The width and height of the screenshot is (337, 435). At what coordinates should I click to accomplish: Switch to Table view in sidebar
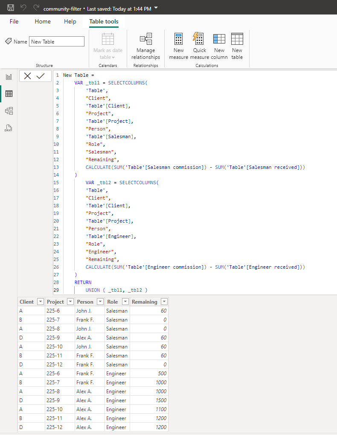coord(9,94)
